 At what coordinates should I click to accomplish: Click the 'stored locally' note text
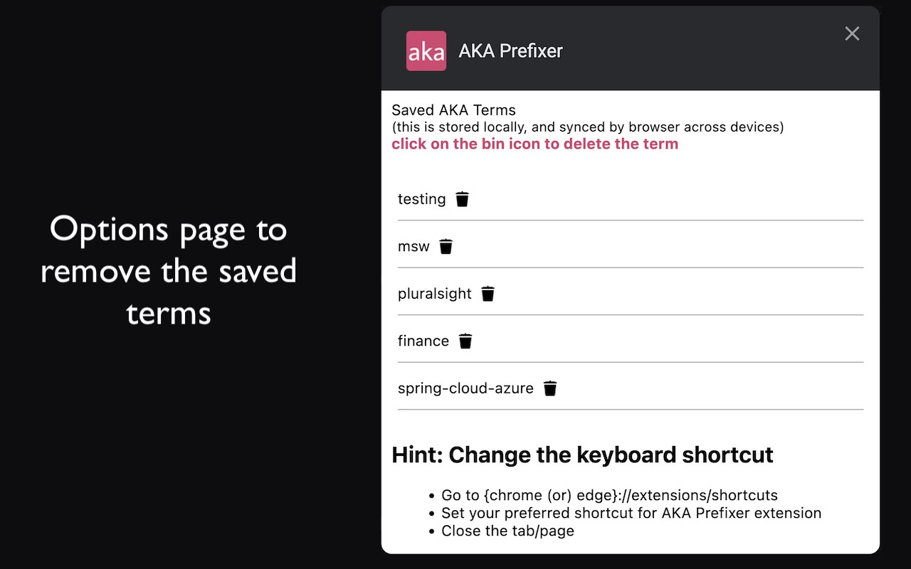(x=587, y=127)
